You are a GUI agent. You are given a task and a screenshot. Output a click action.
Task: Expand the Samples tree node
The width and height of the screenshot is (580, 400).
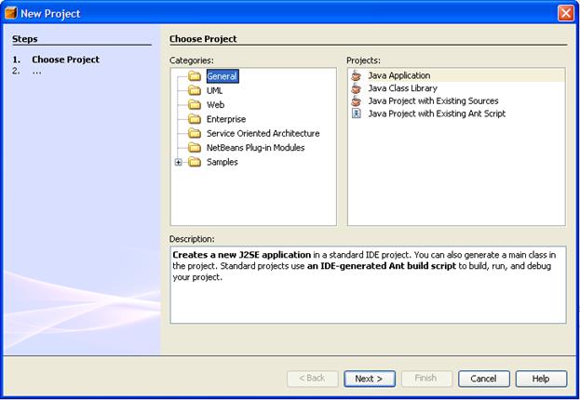pyautogui.click(x=179, y=162)
